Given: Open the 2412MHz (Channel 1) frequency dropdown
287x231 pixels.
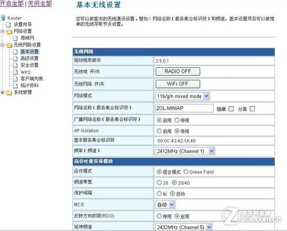Looking at the screenshot, I should (185, 151).
